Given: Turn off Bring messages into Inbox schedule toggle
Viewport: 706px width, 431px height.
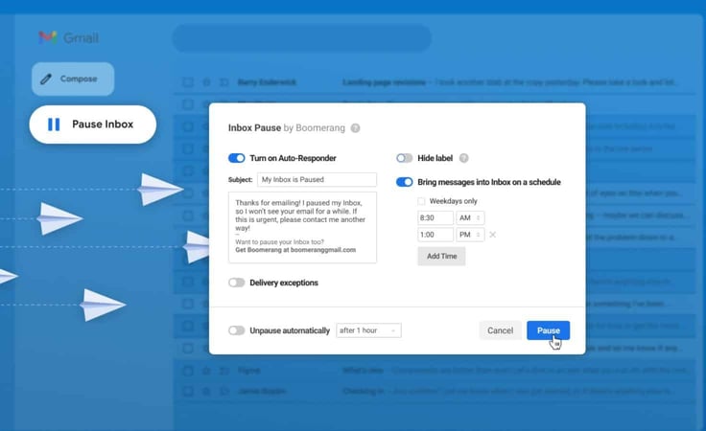Looking at the screenshot, I should 405,182.
